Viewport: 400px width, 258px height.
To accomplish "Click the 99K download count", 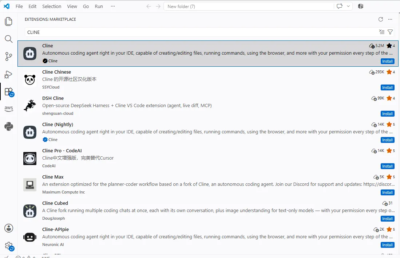I will coord(378,98).
